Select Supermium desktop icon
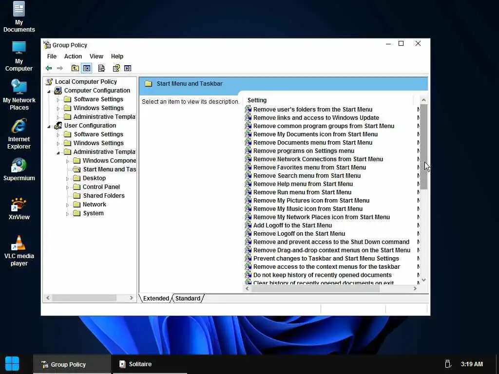 coord(19,169)
